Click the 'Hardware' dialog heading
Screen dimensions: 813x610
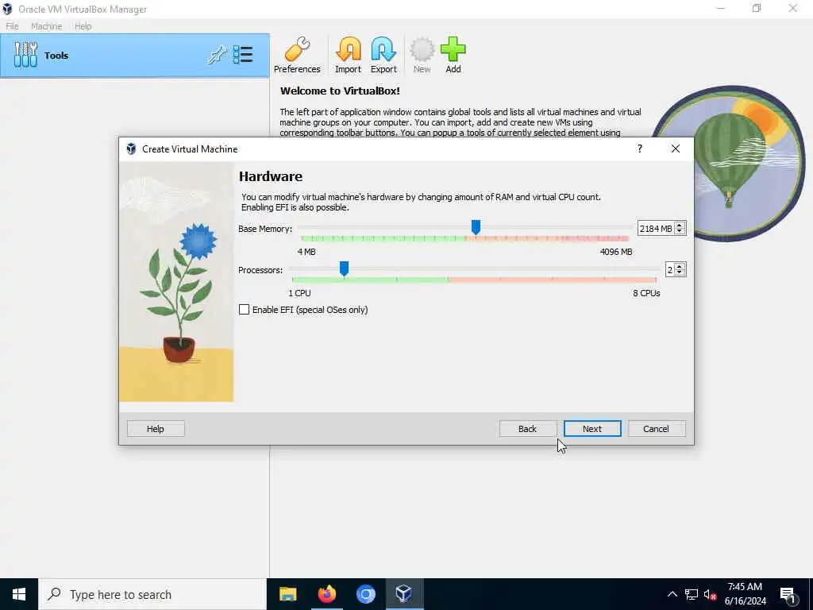click(271, 176)
